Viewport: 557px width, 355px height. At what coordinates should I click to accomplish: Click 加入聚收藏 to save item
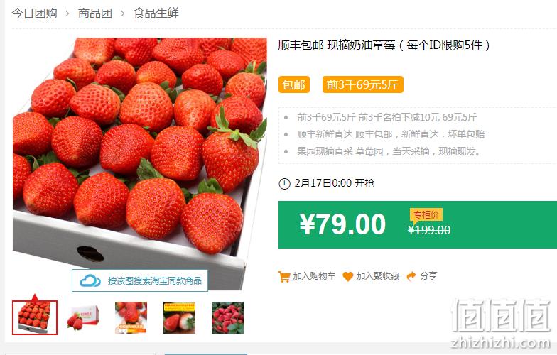pos(378,276)
